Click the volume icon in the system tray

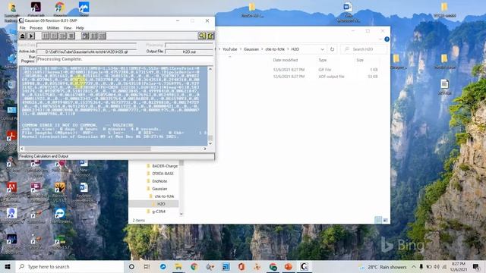tap(437, 266)
